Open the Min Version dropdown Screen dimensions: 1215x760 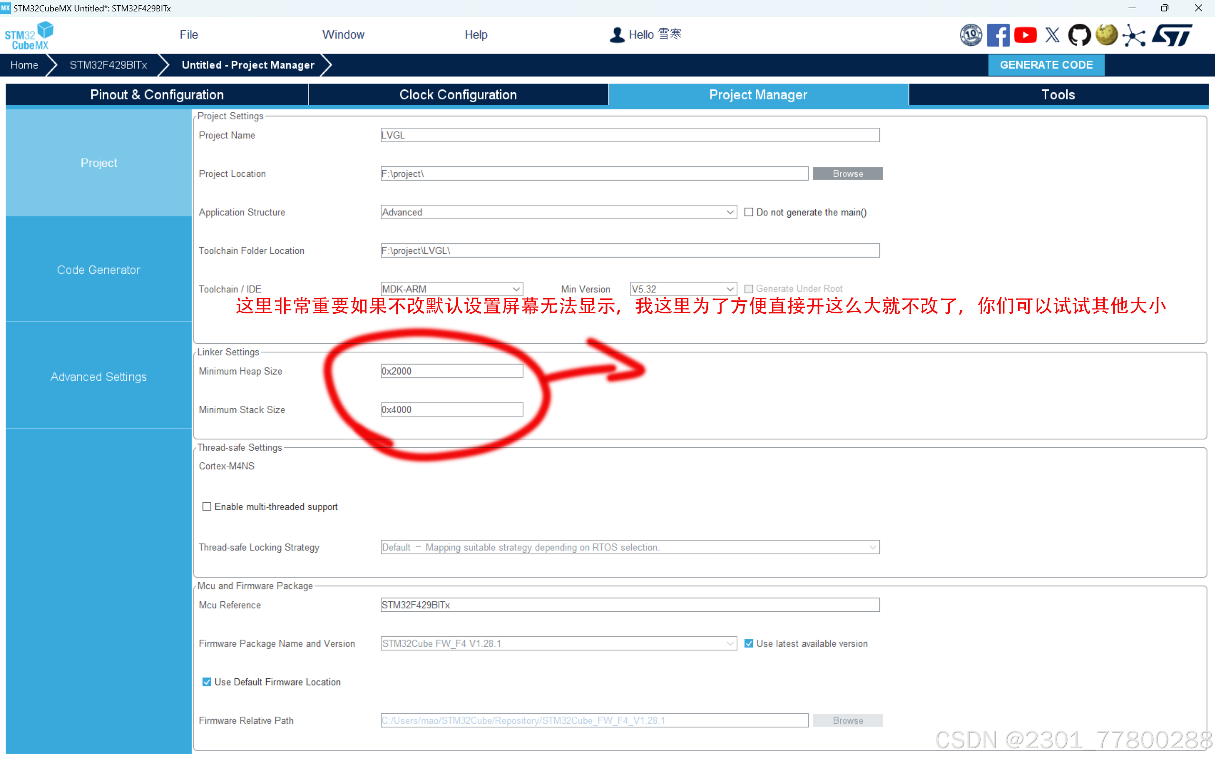(x=683, y=289)
